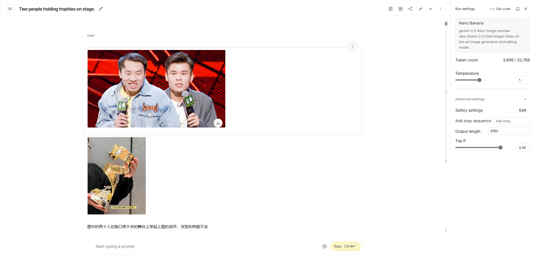
Task: Open the thumbnail of two men with microphones
Action: (x=156, y=89)
